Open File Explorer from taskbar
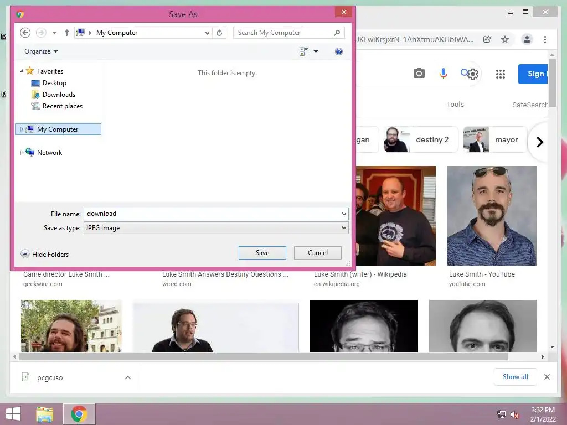Image resolution: width=567 pixels, height=425 pixels. [x=45, y=414]
